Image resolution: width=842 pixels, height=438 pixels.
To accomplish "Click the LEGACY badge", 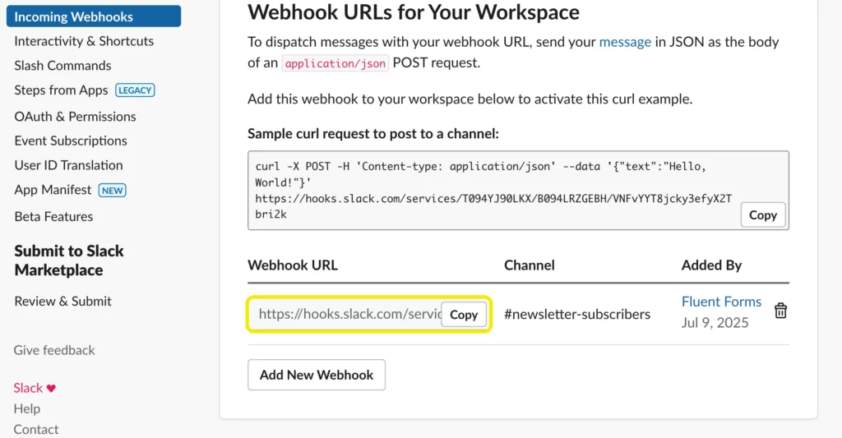I will pos(135,90).
